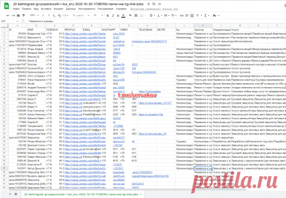Toggle strikethrough formatting
This screenshot has width=286, height=198.
[x=118, y=16]
